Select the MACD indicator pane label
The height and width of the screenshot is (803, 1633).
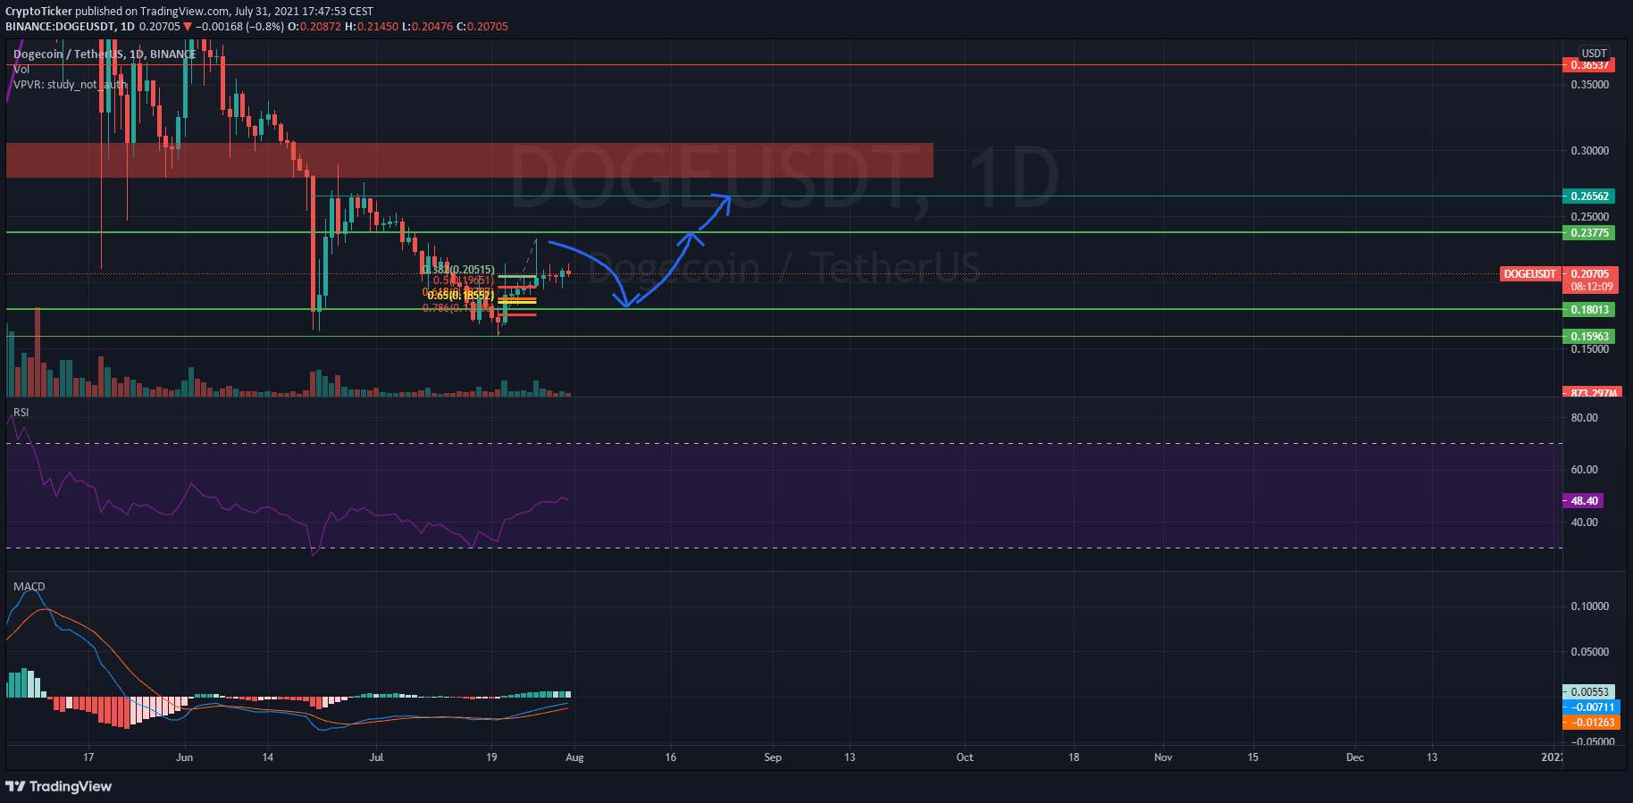click(x=29, y=587)
